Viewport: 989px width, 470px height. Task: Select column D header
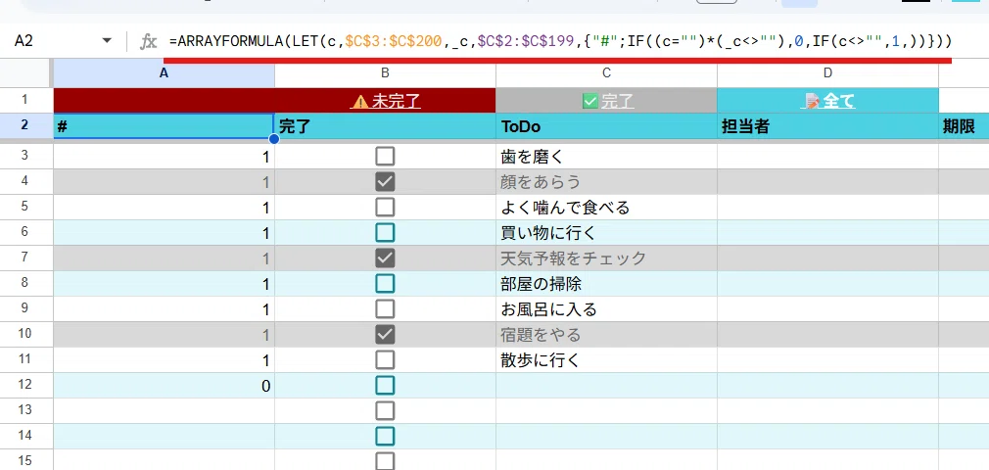[x=828, y=73]
